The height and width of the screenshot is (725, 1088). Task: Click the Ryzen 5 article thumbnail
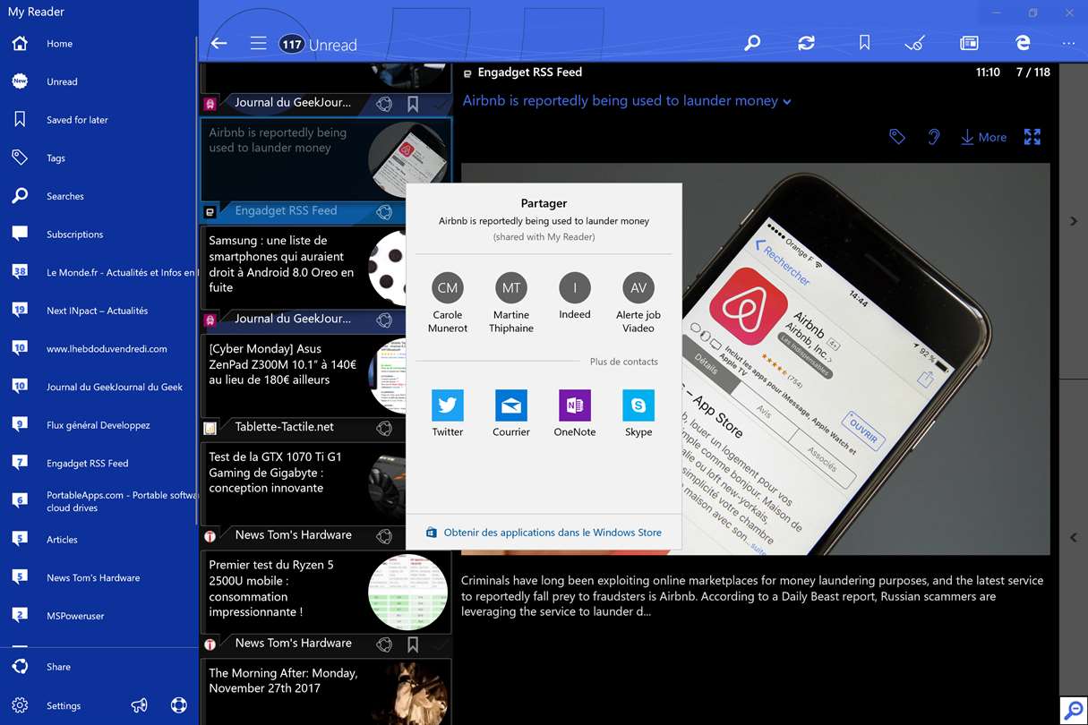click(x=407, y=592)
